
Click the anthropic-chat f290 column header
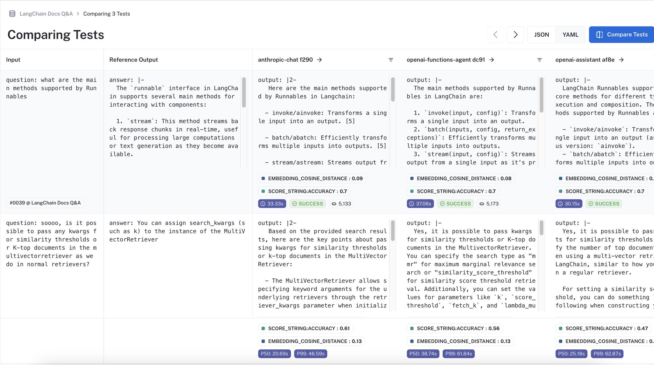tap(285, 60)
